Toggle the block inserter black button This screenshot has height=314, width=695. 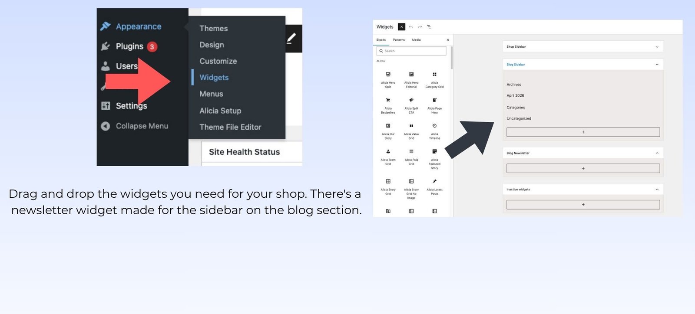pyautogui.click(x=401, y=27)
